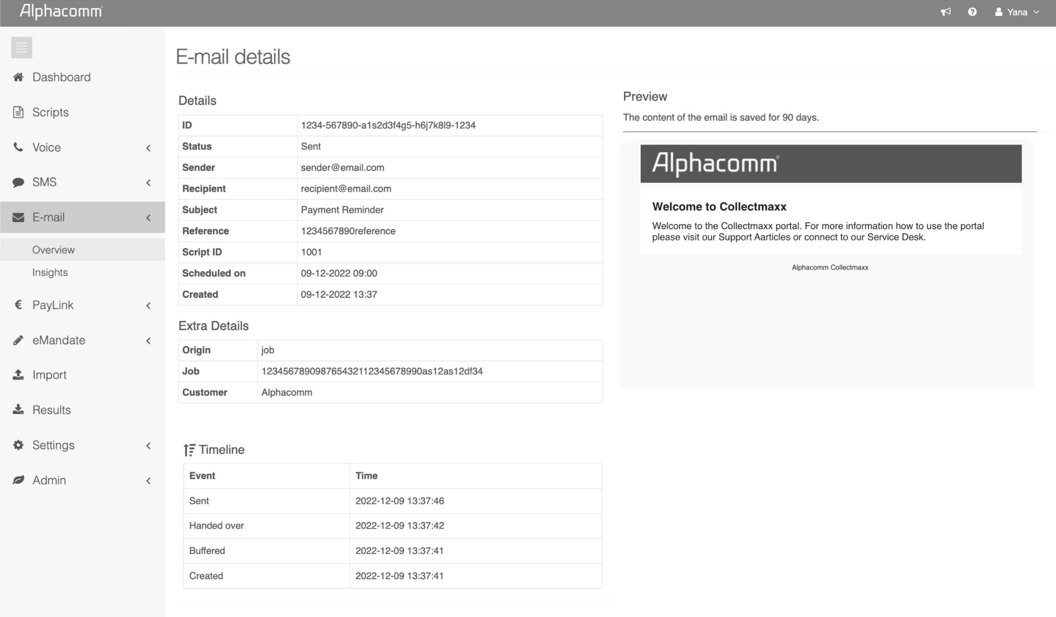Select the Voice phone icon
The width and height of the screenshot is (1056, 617).
pos(18,147)
